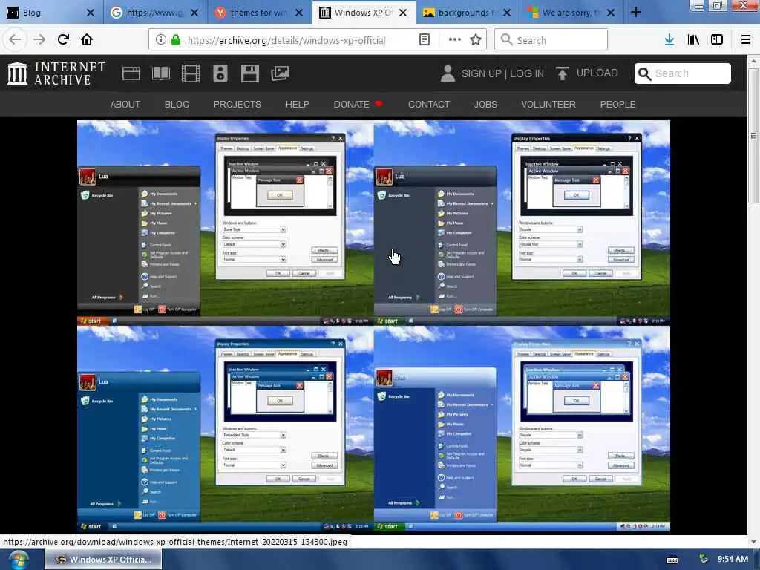Image resolution: width=760 pixels, height=570 pixels.
Task: Click the SIGN UP link
Action: click(x=481, y=73)
